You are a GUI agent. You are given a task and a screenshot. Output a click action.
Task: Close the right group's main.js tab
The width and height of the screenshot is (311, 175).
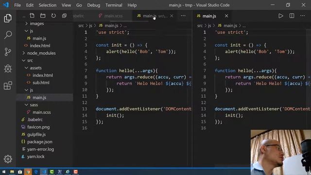[x=226, y=16]
